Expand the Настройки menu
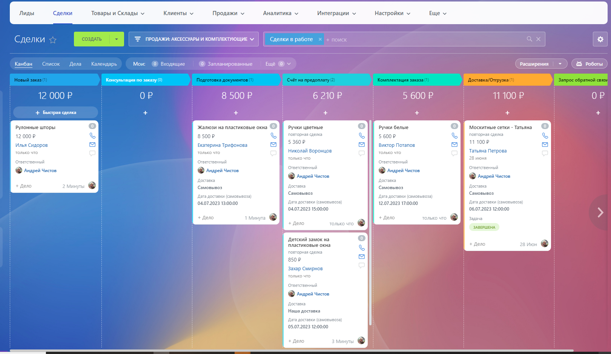 (393, 13)
